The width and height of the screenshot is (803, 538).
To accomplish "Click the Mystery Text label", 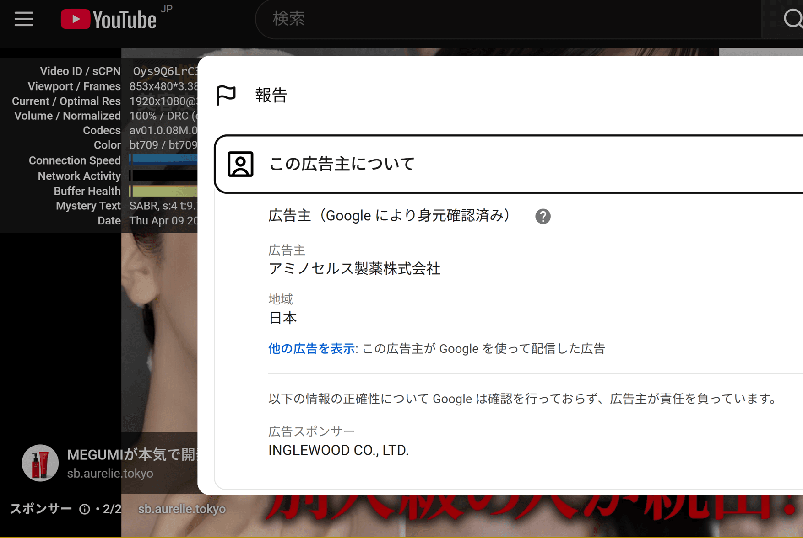I will coord(88,206).
